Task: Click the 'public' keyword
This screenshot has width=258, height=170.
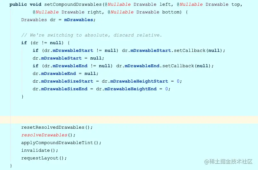Action: point(18,4)
